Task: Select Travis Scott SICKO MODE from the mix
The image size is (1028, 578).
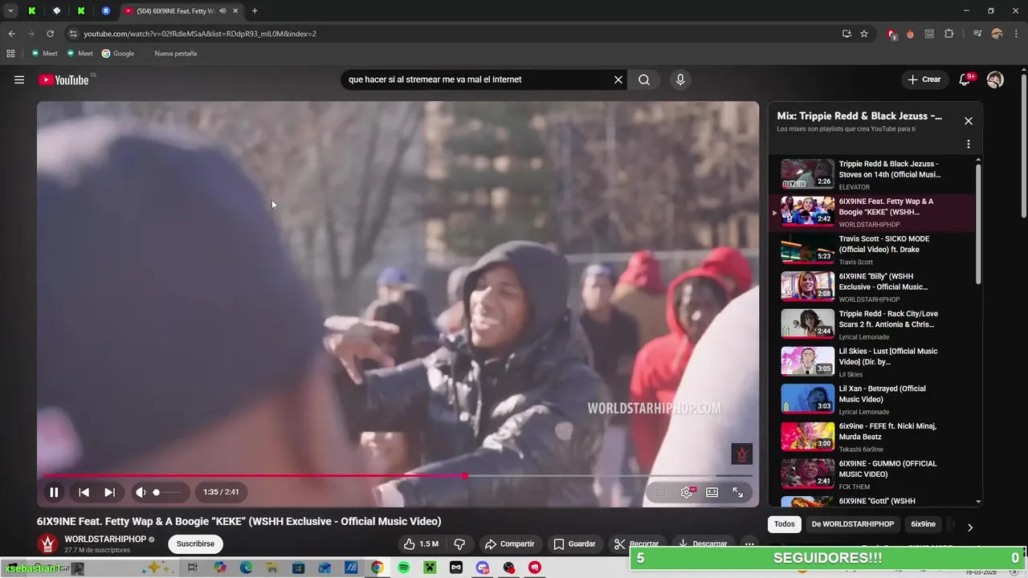Action: click(872, 249)
